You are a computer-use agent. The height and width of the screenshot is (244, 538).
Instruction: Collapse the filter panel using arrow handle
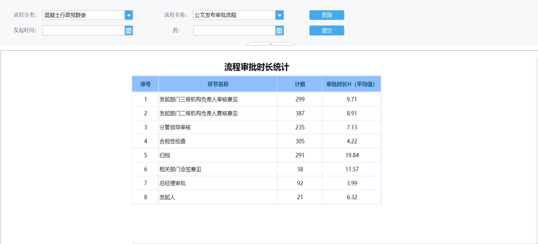[x=271, y=44]
